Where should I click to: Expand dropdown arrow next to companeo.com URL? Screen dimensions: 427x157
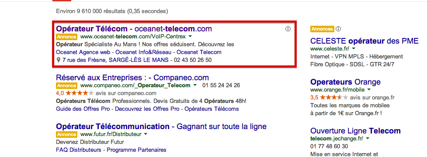click(x=195, y=85)
